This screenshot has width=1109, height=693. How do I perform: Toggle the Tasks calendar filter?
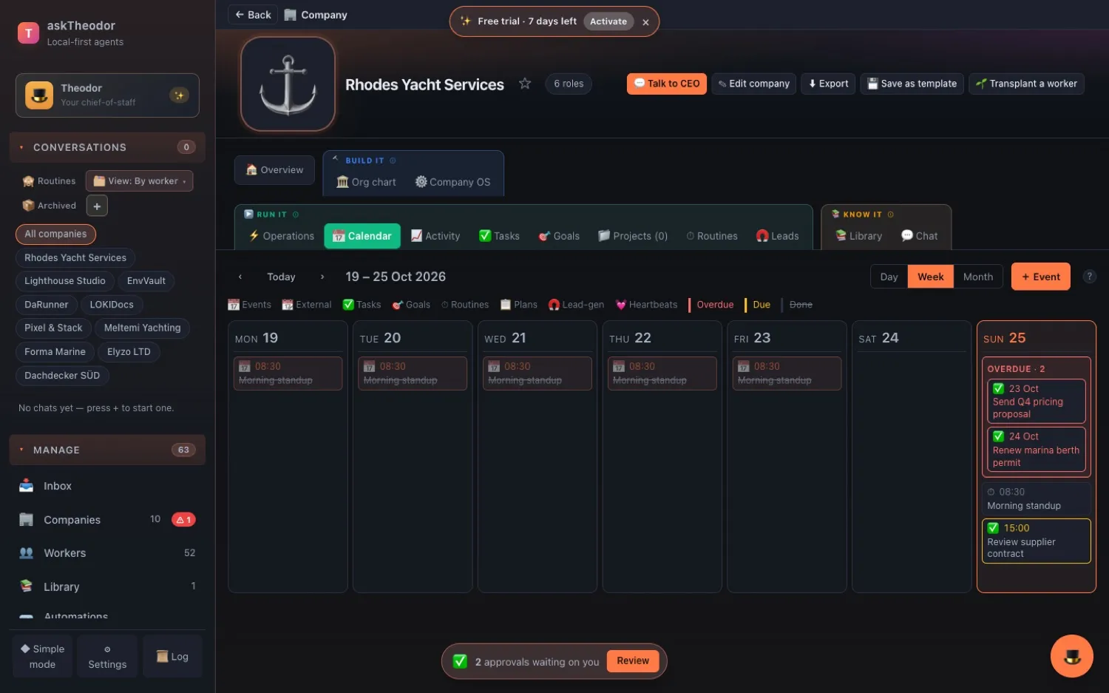[362, 305]
